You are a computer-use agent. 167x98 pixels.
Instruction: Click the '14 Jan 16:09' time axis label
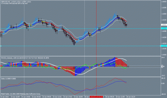(15, 97)
